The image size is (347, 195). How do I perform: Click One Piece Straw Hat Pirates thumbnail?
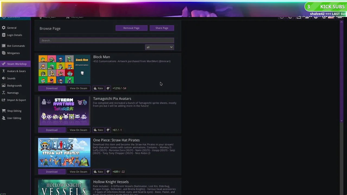(64, 153)
